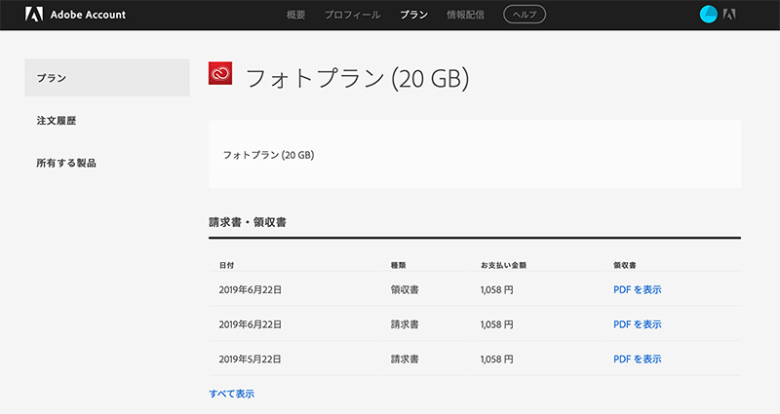View the PDF for the June 22 領収書
The image size is (780, 414).
[x=637, y=289]
